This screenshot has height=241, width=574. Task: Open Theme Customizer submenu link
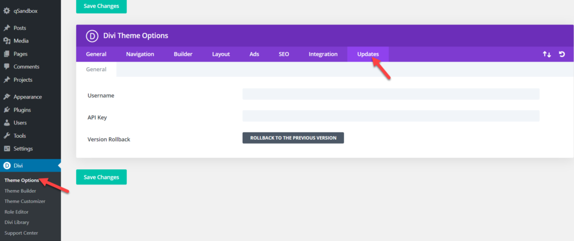(25, 201)
